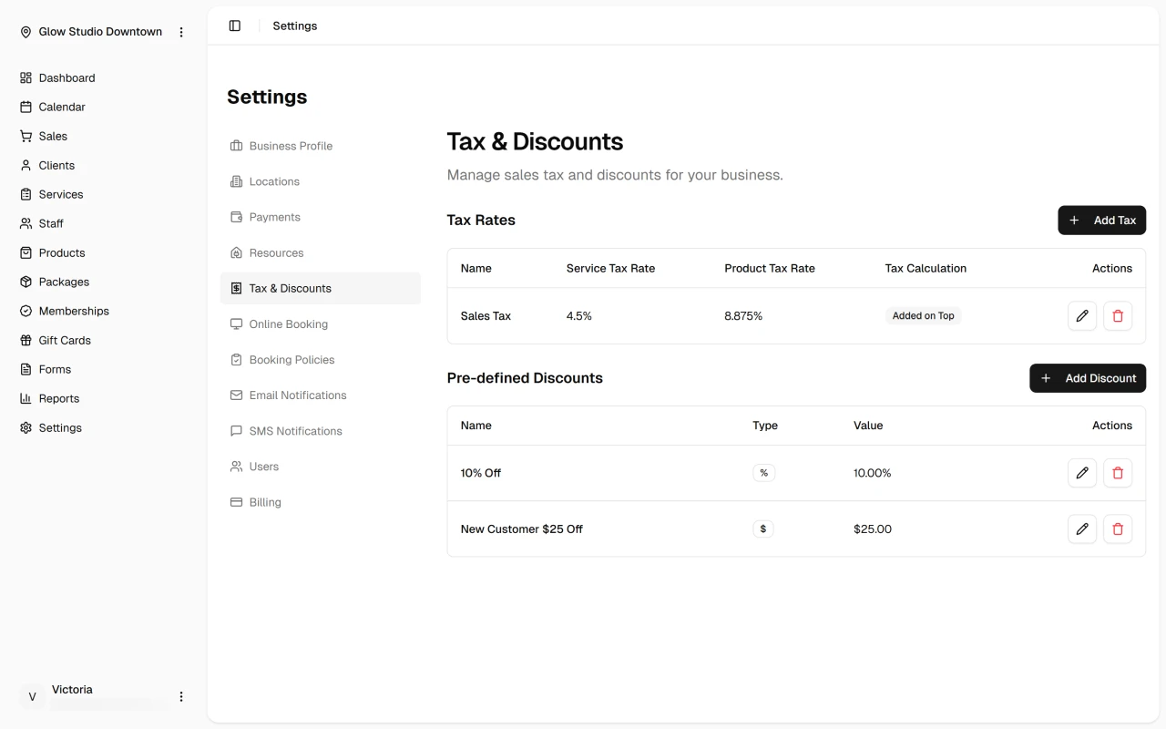View Reports section
The height and width of the screenshot is (729, 1166).
click(103, 399)
